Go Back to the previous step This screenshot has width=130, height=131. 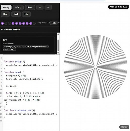[16, 14]
